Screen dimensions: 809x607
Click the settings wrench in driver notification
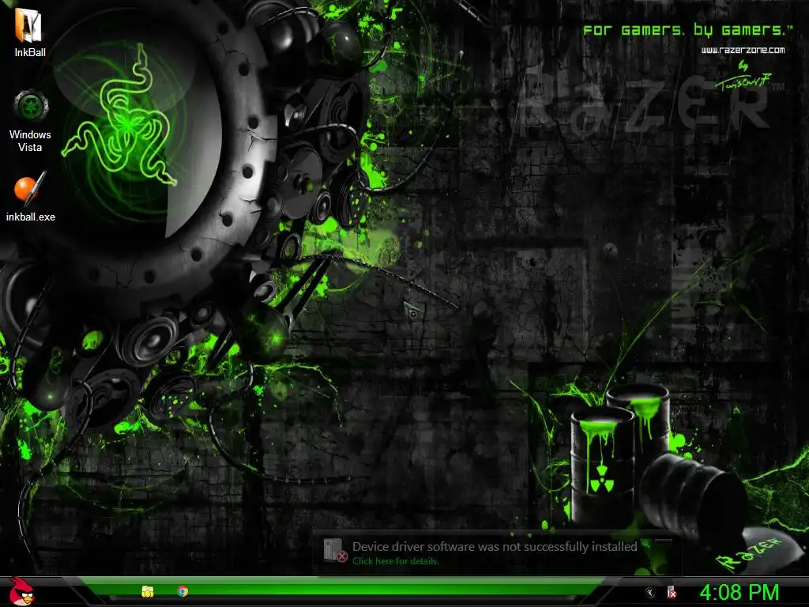tap(645, 544)
